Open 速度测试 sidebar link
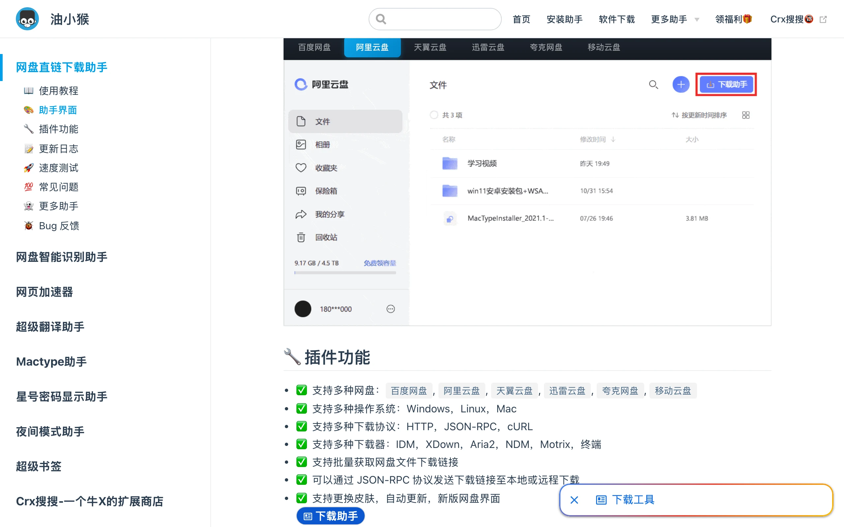 click(x=51, y=168)
